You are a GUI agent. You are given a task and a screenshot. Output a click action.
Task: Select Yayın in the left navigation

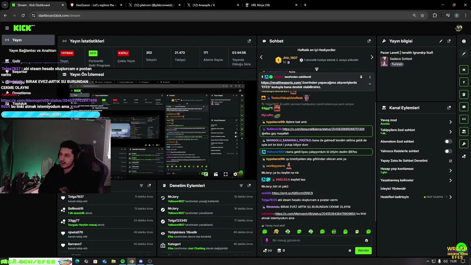28,40
